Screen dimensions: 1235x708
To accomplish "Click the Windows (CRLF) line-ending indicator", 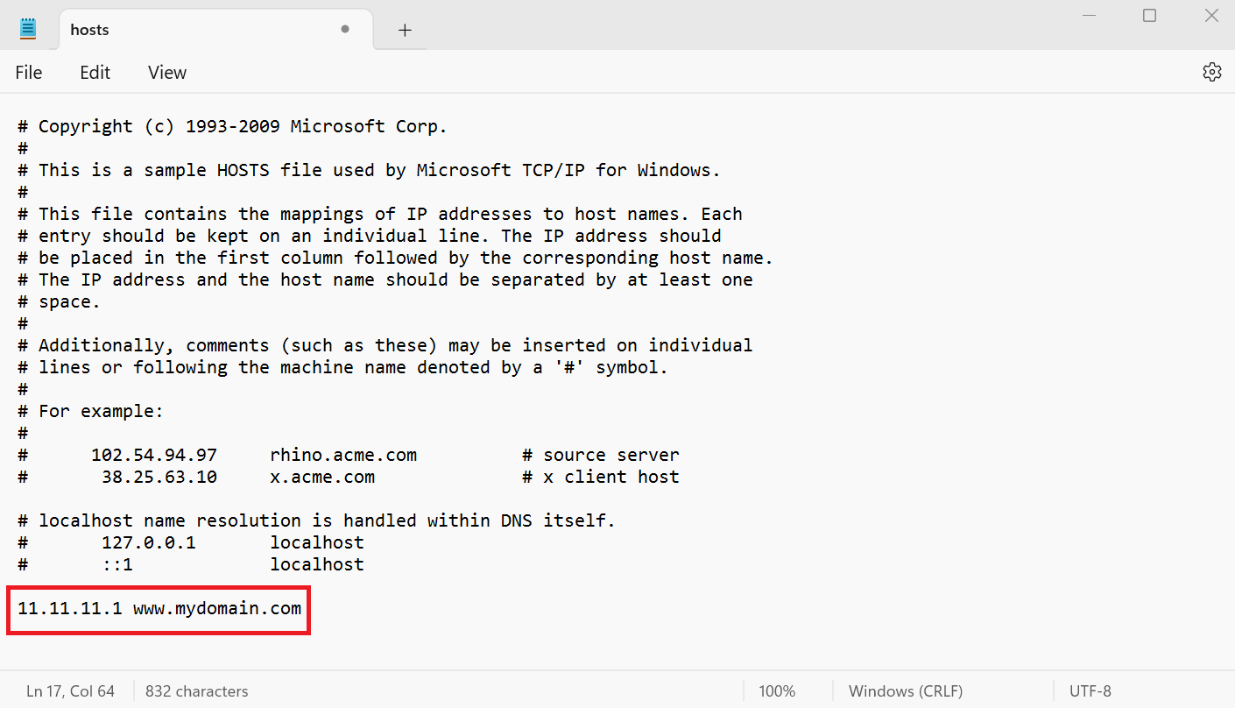I will click(x=905, y=690).
